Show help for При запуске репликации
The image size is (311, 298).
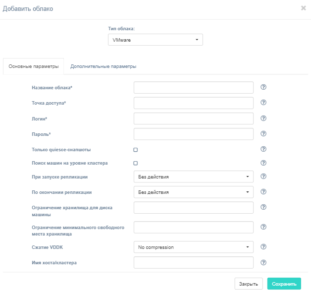tap(263, 177)
